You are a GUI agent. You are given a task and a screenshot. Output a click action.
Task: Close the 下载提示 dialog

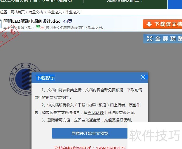[x=143, y=77]
